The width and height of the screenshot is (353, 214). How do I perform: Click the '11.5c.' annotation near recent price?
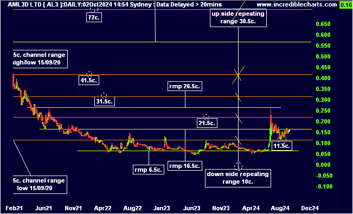pyautogui.click(x=282, y=146)
